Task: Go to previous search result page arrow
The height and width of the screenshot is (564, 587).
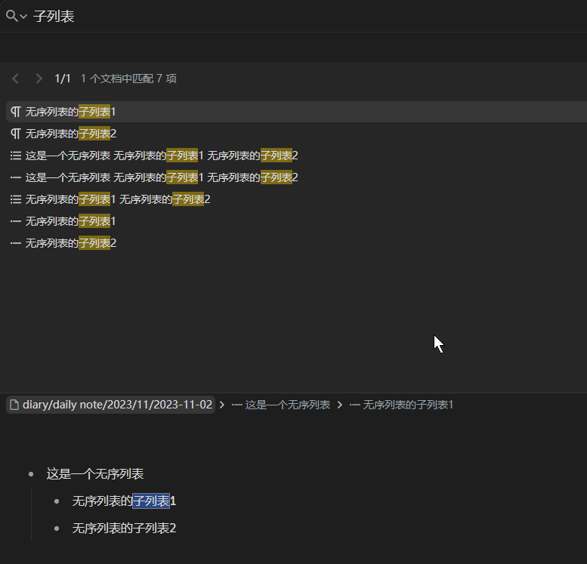Action: 16,79
